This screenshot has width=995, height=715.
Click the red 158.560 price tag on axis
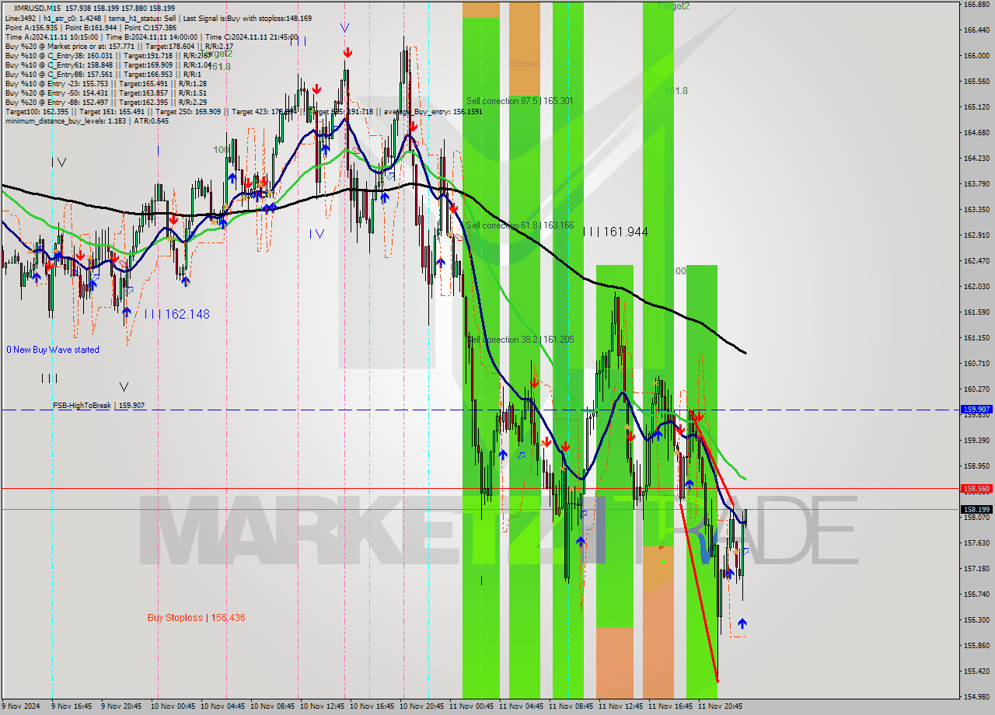pos(976,489)
